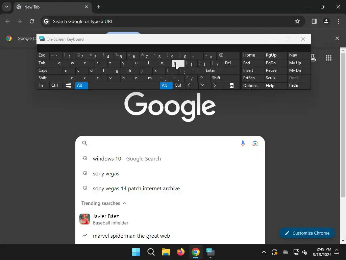Select 'marvel spiderman the great web' trend

[x=170, y=236]
